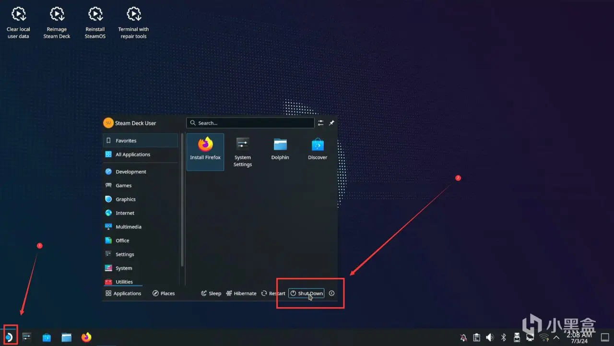Click the Steam Deck User name label
The image size is (614, 346).
(x=136, y=123)
